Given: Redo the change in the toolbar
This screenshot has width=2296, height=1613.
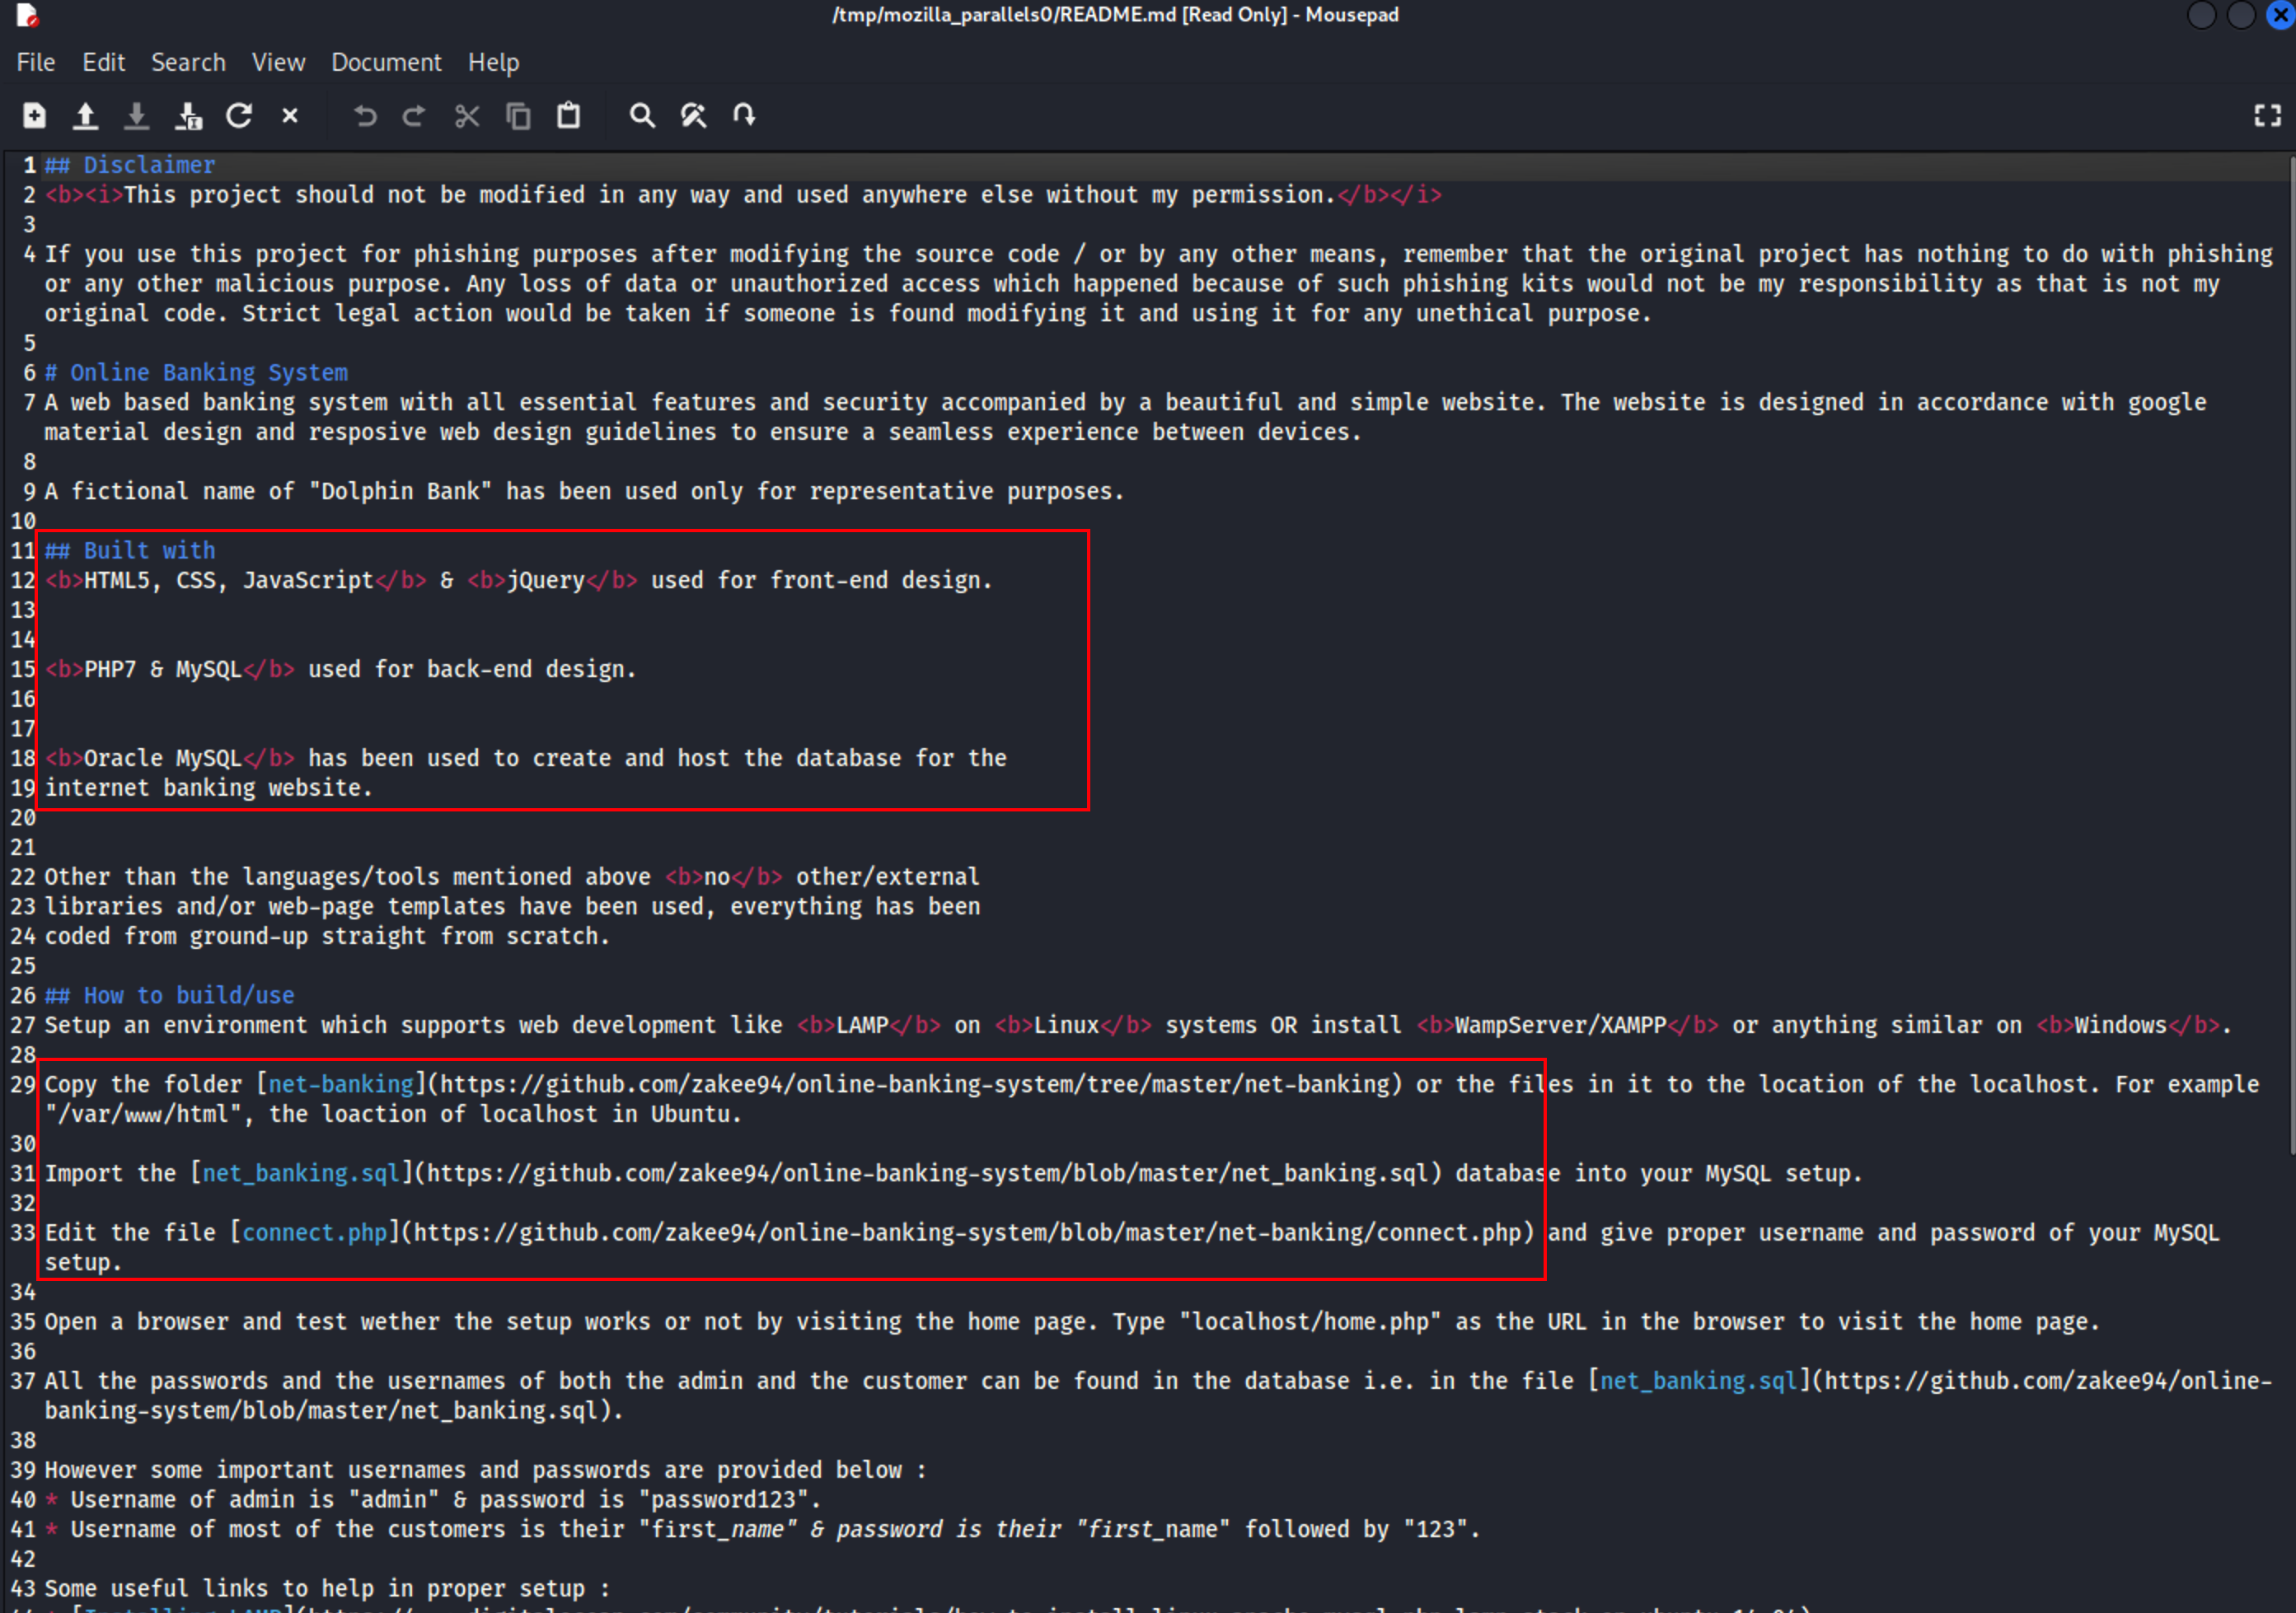Looking at the screenshot, I should click(414, 116).
